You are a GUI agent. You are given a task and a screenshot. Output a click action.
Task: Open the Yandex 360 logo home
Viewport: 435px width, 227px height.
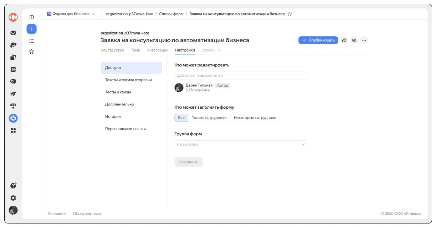[13, 17]
